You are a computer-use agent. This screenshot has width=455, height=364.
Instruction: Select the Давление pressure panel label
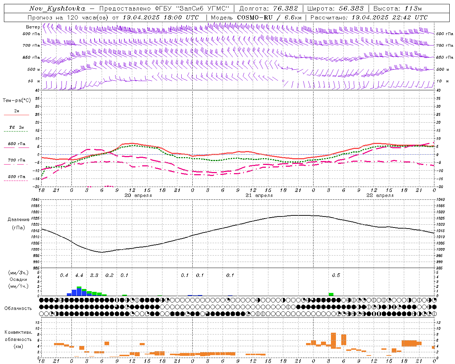point(18,220)
